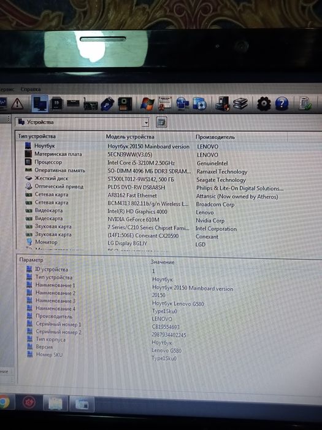This screenshot has height=430, width=322.
Task: Click the value Ноутбук Lenovo G580
Action: [178, 303]
